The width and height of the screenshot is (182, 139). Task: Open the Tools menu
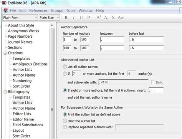tap(71, 10)
